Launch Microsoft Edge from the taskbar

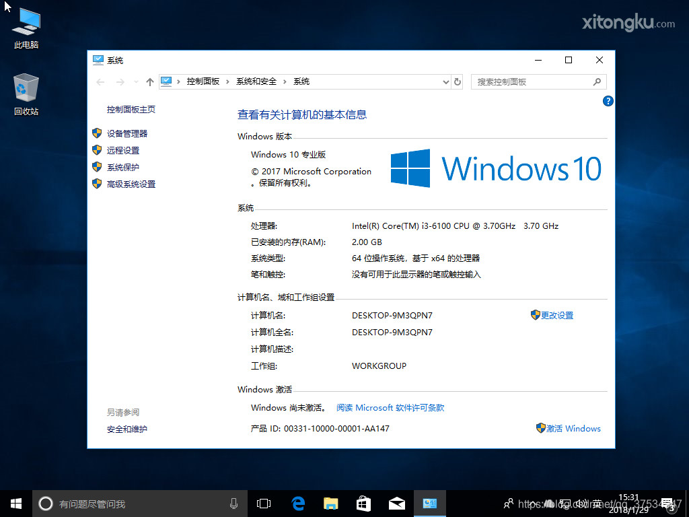pyautogui.click(x=298, y=504)
